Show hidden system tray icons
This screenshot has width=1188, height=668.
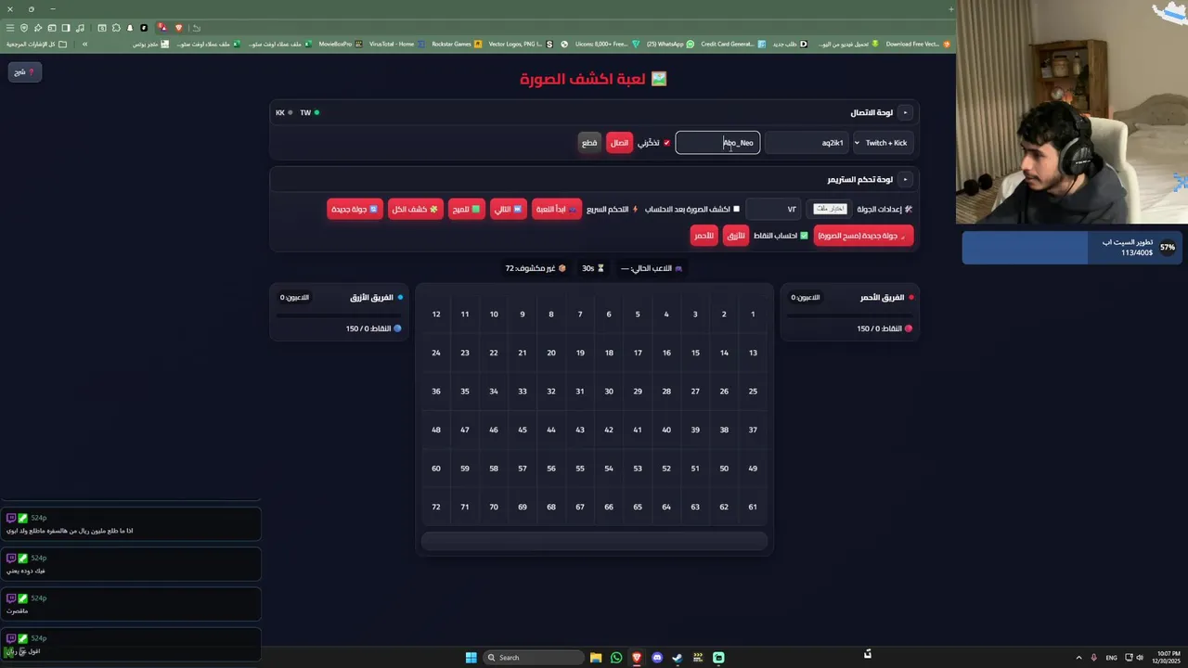pyautogui.click(x=1078, y=658)
